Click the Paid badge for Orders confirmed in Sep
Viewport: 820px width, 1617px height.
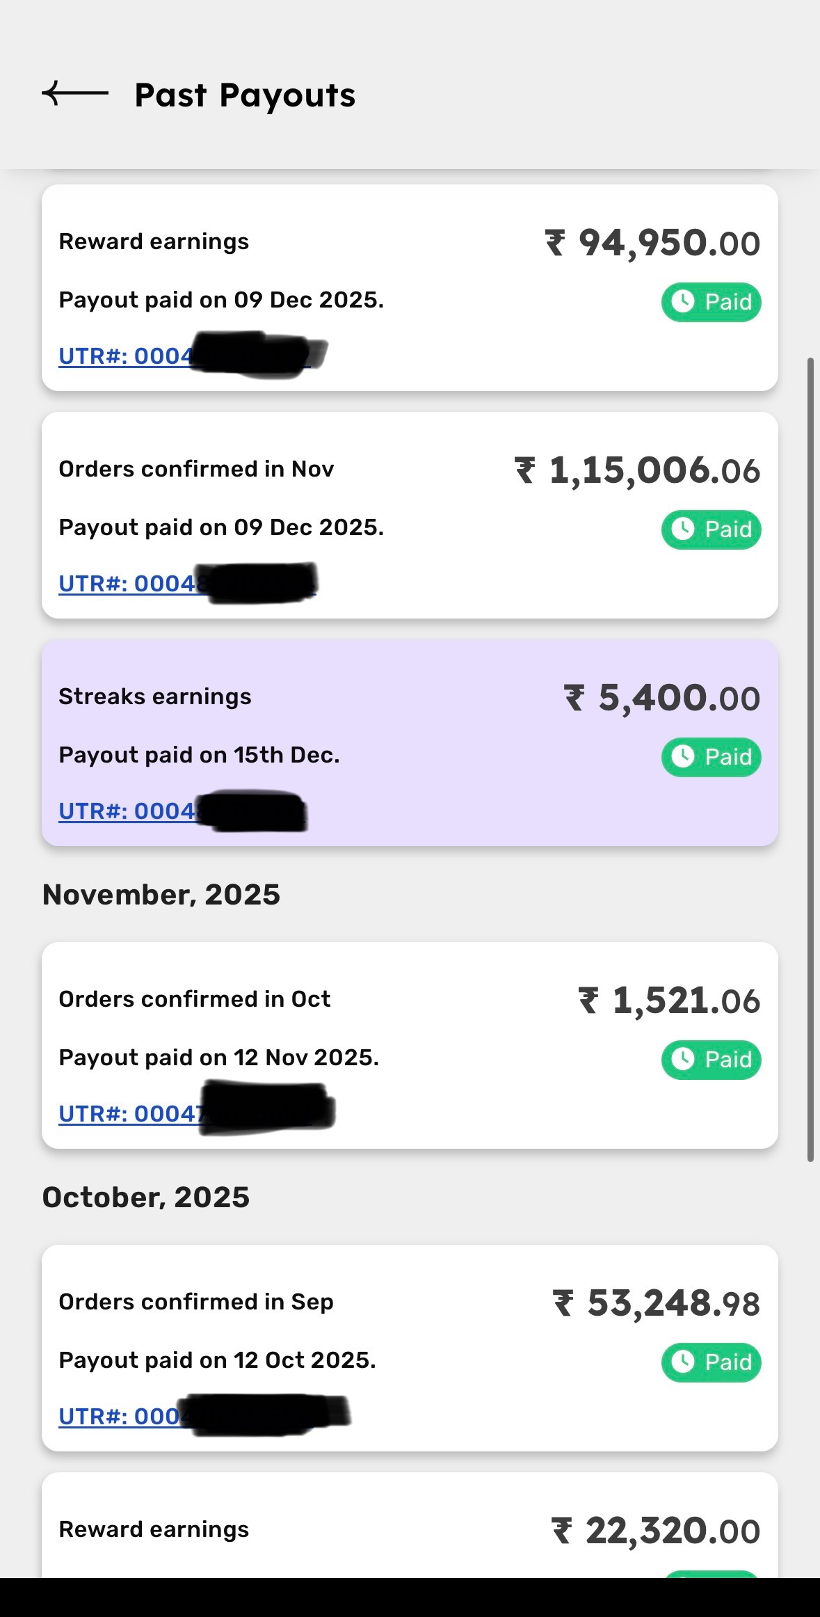point(711,1362)
